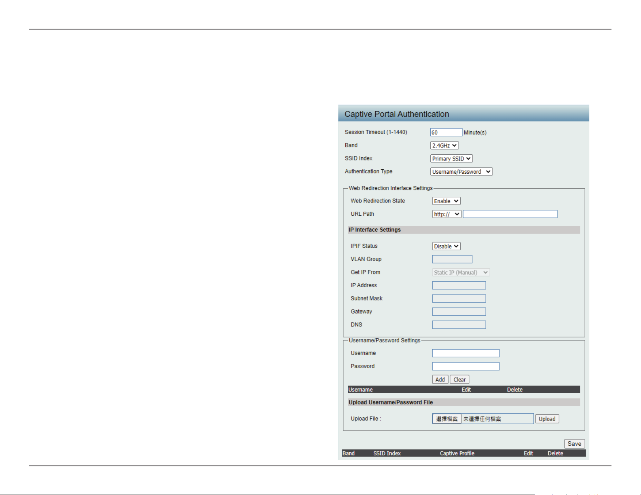The width and height of the screenshot is (641, 495).
Task: Click the Upload Username/Password File section header
Action: point(464,402)
